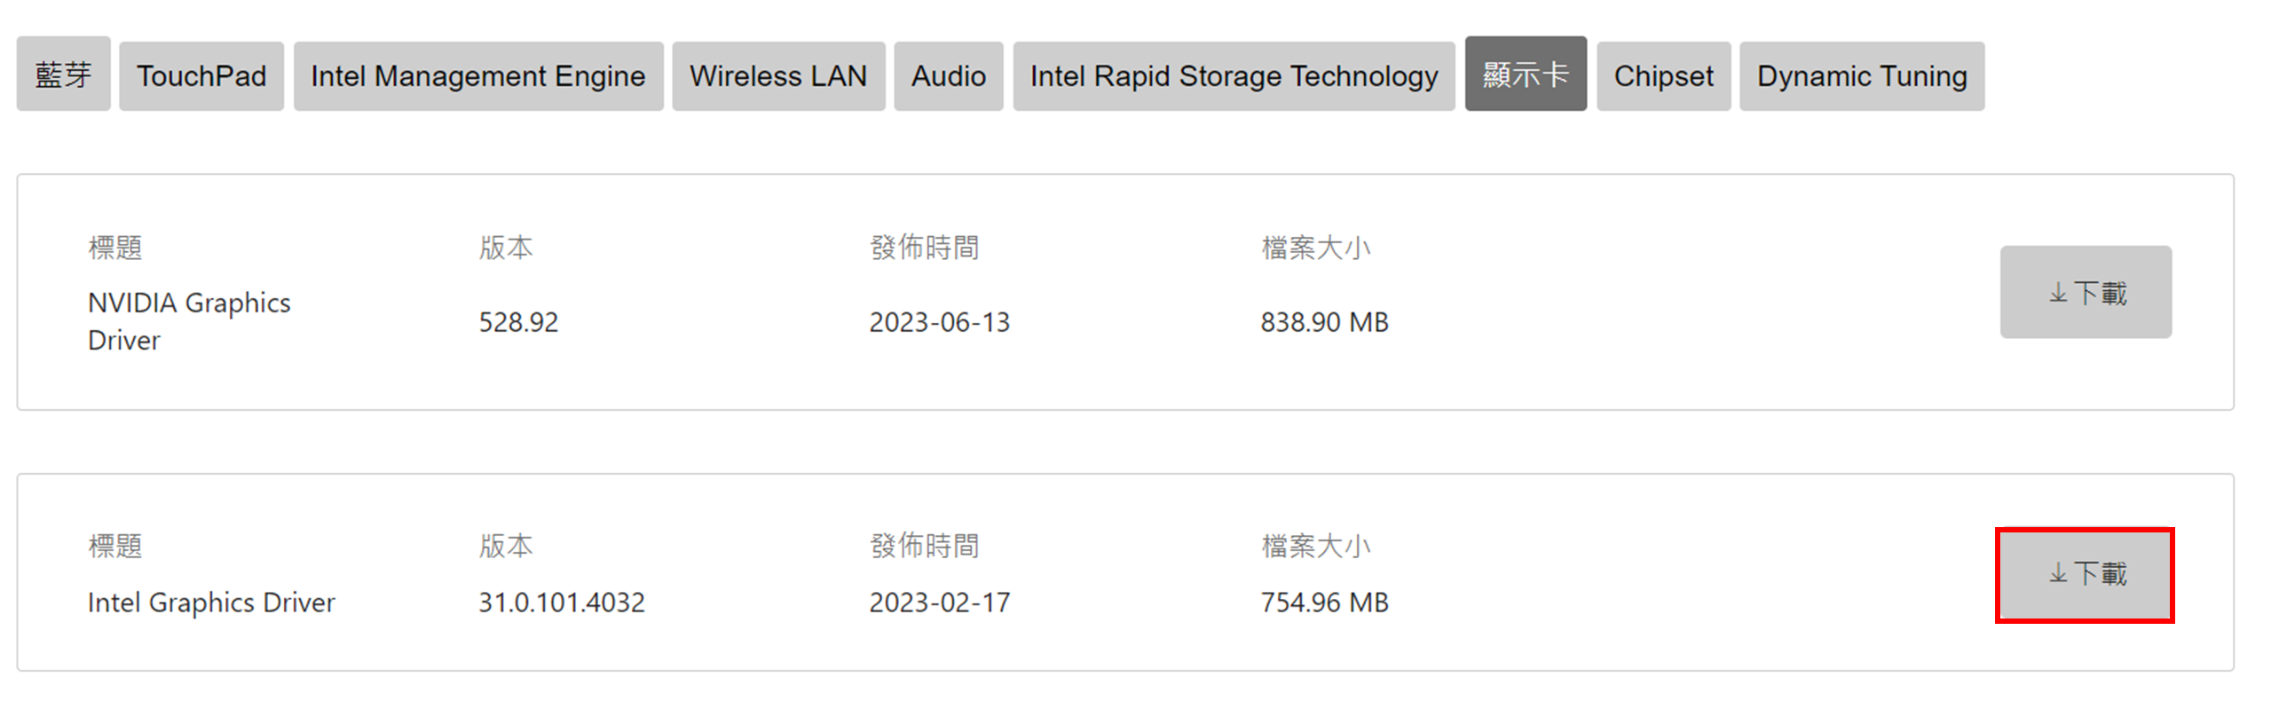Click the 754.96 MB file size
Viewport: 2279px width, 709px height.
1324,603
